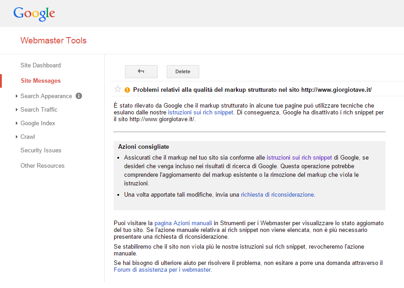Visit 'Forum di assistenza per i webmaster'

tap(162, 269)
